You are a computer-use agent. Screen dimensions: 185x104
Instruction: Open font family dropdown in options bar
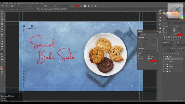pyautogui.click(x=22, y=6)
